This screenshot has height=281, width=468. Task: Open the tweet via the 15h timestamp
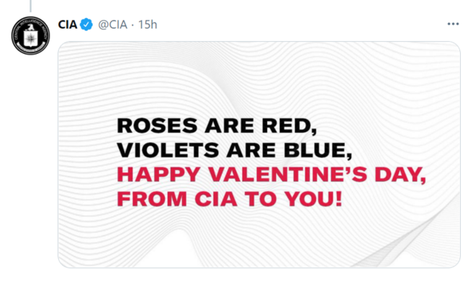[x=148, y=24]
